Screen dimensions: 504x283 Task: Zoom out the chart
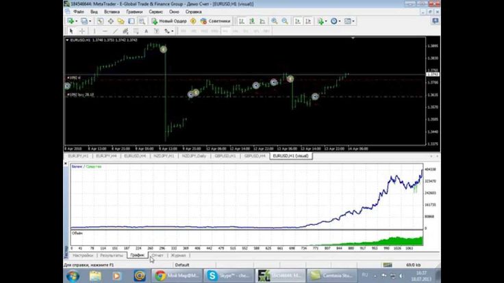coord(285,21)
